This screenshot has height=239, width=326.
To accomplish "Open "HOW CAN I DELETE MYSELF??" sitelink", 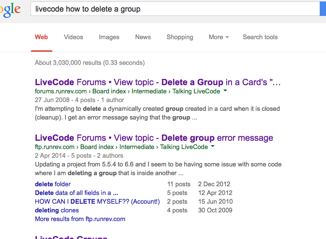I will click(x=97, y=202).
